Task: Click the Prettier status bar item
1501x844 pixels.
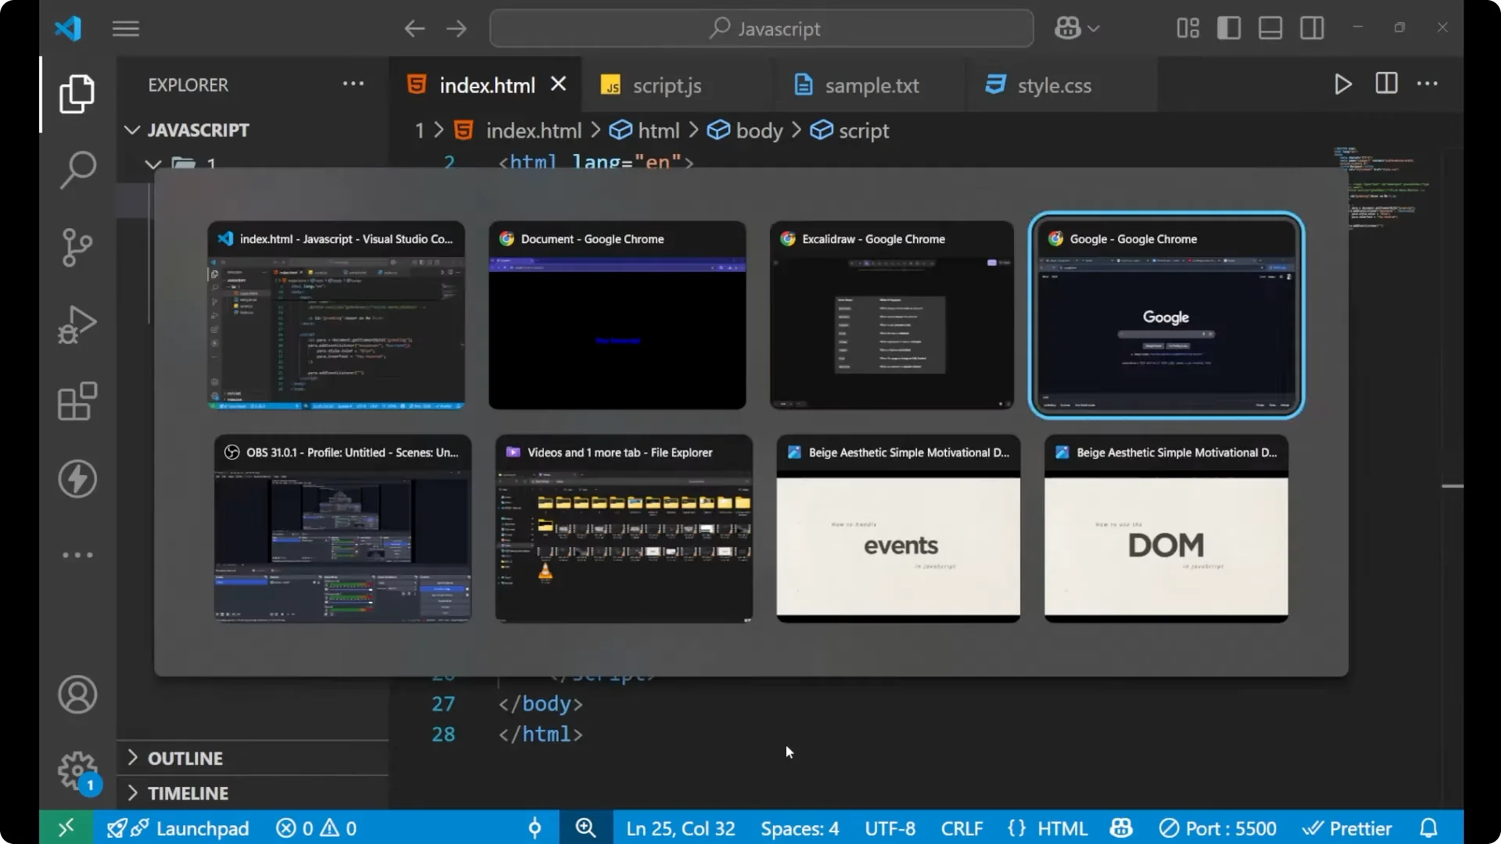Action: point(1347,828)
